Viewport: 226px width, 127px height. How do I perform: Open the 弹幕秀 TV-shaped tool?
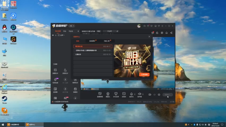(x=75, y=90)
